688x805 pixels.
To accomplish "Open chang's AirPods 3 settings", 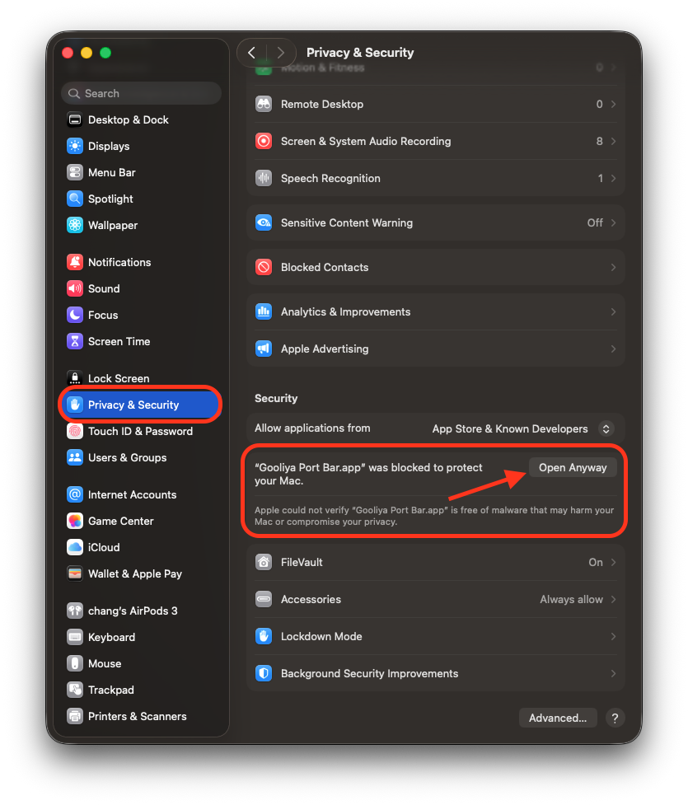I will click(x=141, y=611).
